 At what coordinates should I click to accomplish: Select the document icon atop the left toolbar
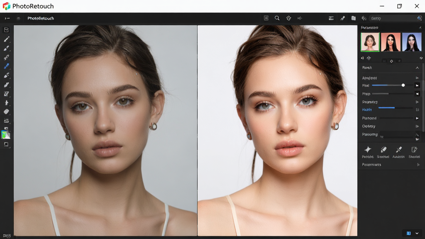[x=6, y=30]
